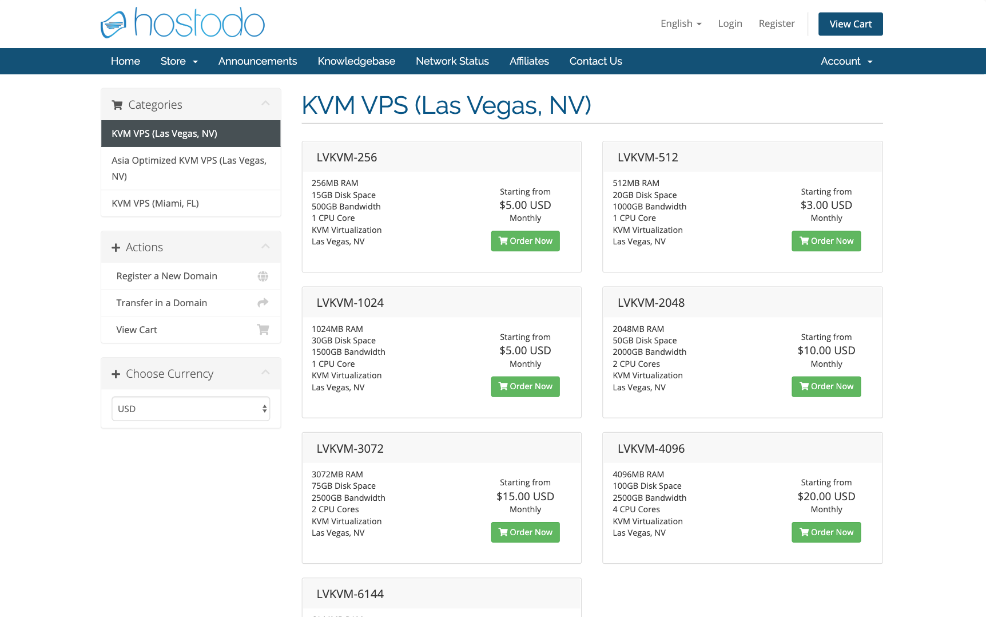Click the $20.00 USD price

pos(826,496)
